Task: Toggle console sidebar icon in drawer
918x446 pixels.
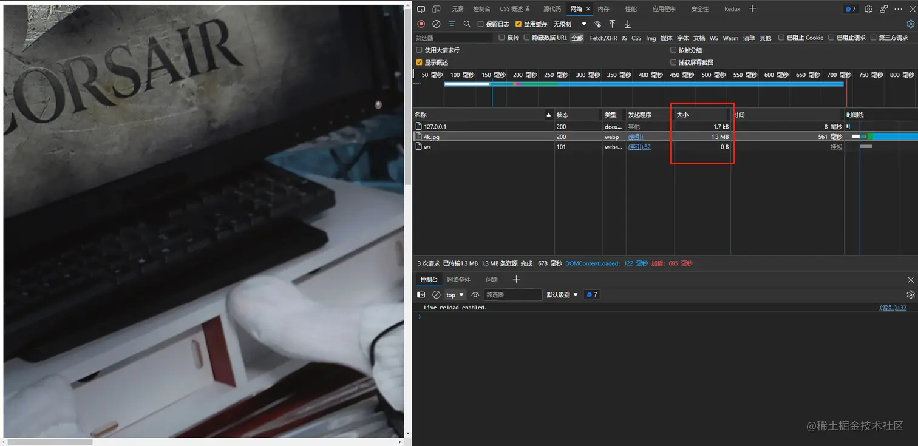Action: point(421,295)
